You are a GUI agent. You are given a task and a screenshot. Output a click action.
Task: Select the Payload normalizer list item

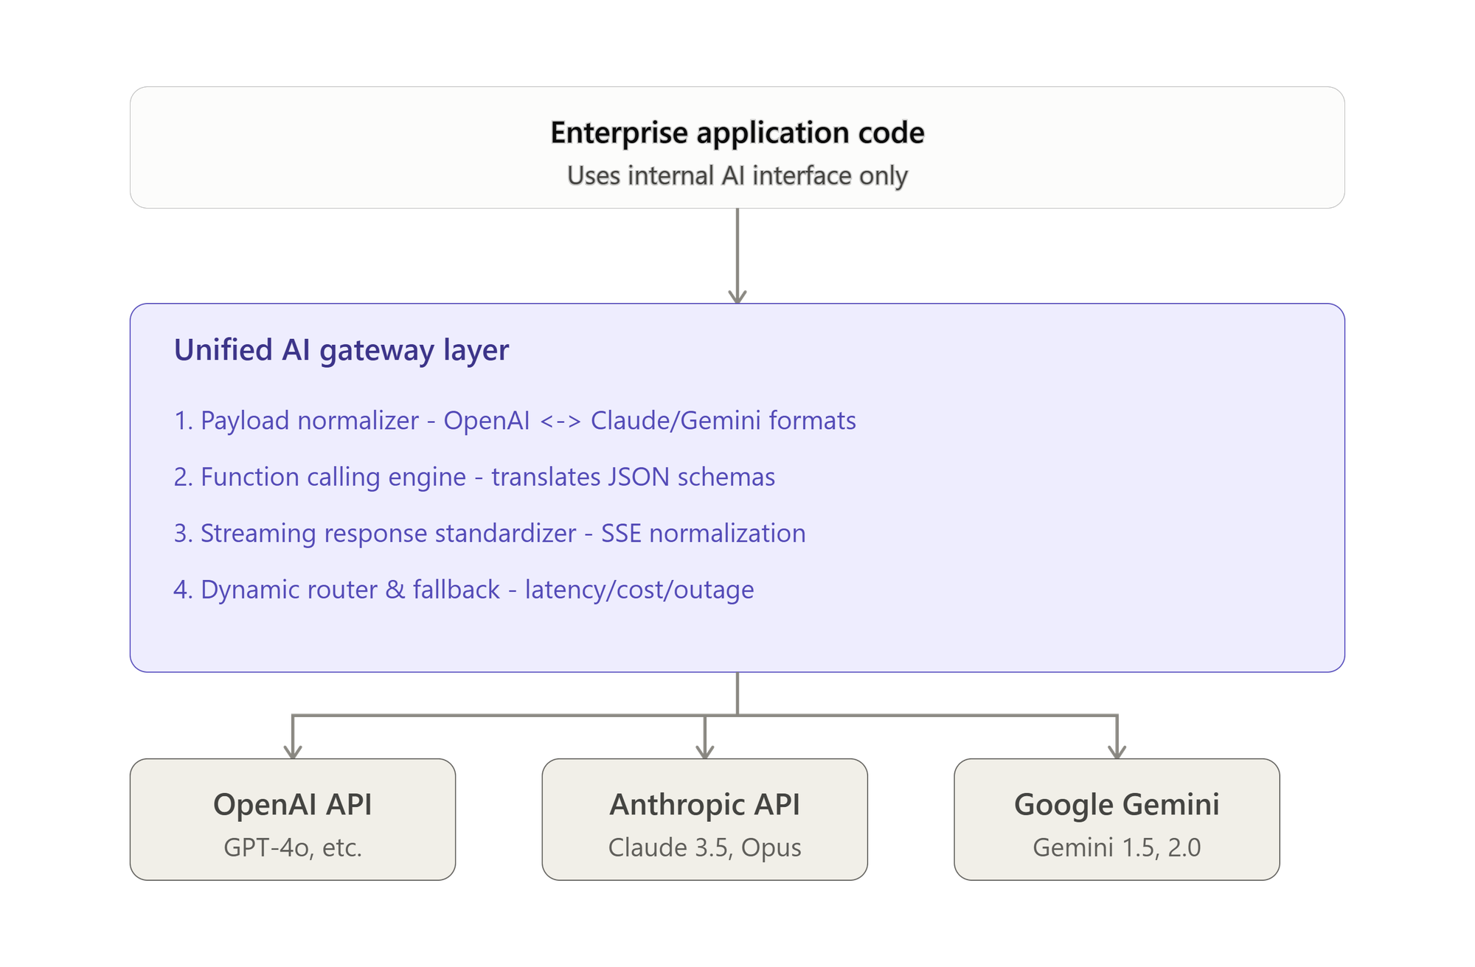(x=515, y=421)
